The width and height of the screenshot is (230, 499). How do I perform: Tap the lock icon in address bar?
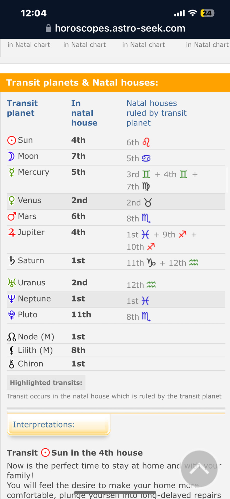click(x=48, y=28)
